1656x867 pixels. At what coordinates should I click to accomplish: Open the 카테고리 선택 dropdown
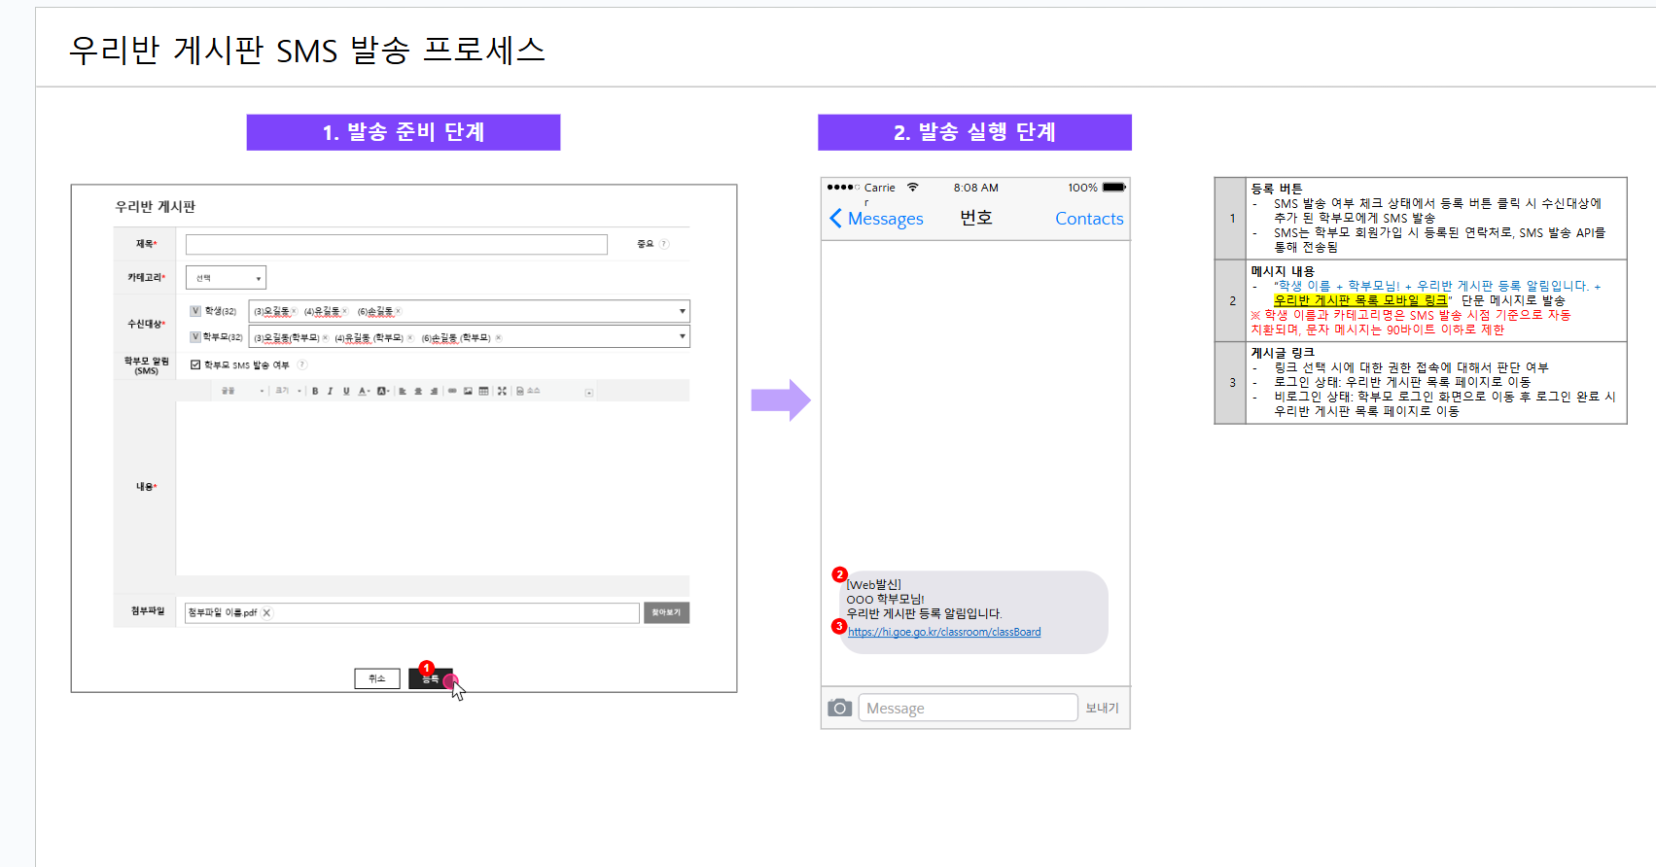click(226, 278)
